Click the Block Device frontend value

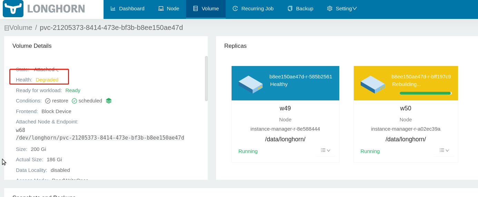(56, 111)
